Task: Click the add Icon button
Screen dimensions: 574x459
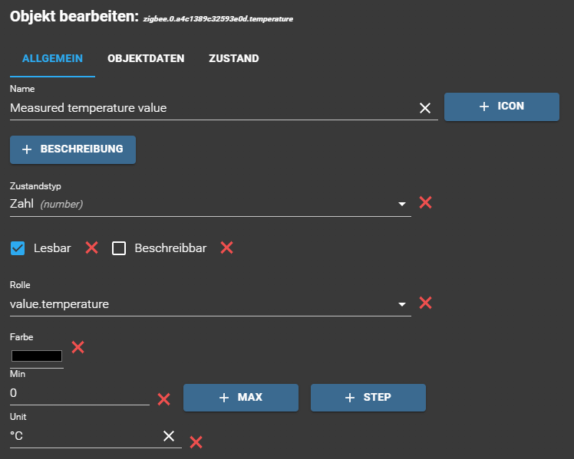Action: click(501, 107)
